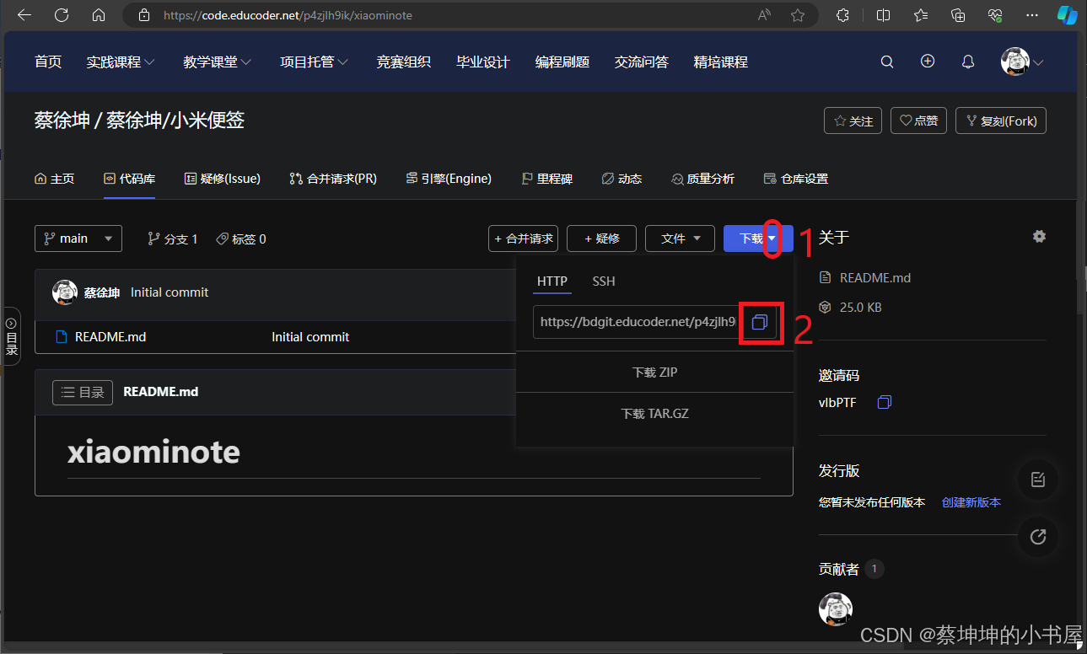Screen dimensions: 1087x654
Task: Open the user avatar menu in header
Action: coord(1022,62)
